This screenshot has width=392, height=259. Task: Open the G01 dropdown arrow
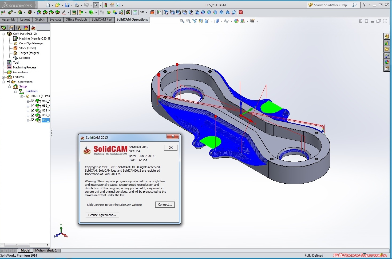tap(146, 13)
